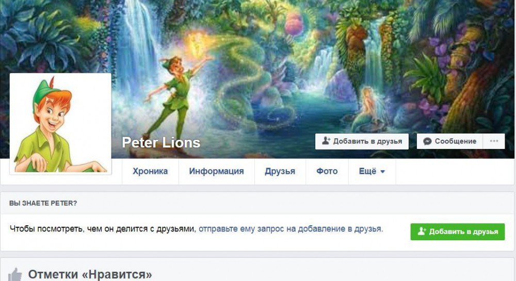This screenshot has width=516, height=281.
Task: Follow the отправьте ему запрос на добавление link
Action: [290, 229]
